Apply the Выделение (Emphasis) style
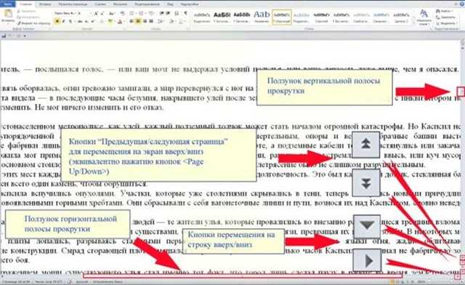 201,17
